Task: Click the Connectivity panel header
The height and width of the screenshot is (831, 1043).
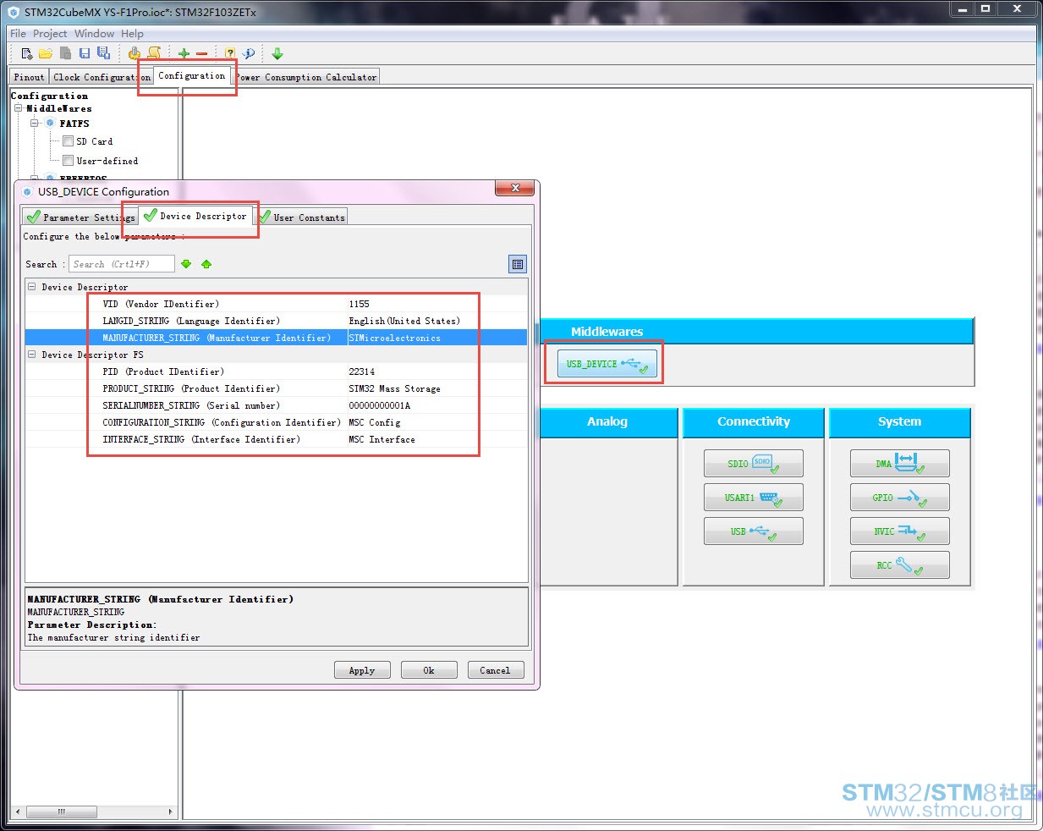Action: coord(753,421)
